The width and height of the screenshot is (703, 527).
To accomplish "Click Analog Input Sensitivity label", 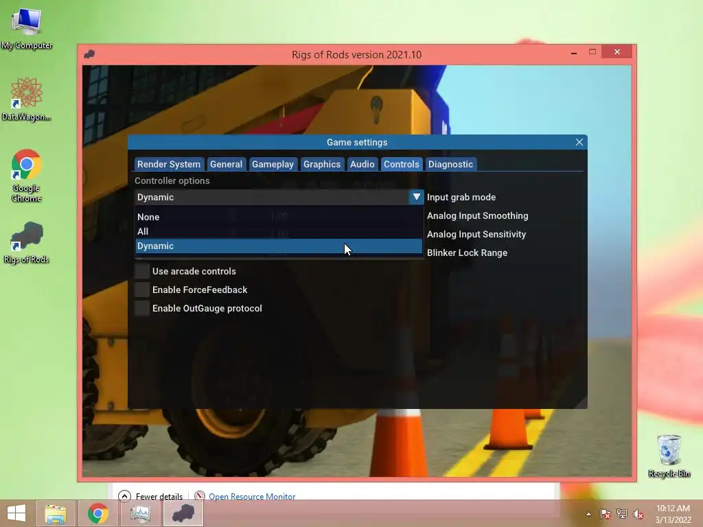I will pyautogui.click(x=476, y=234).
